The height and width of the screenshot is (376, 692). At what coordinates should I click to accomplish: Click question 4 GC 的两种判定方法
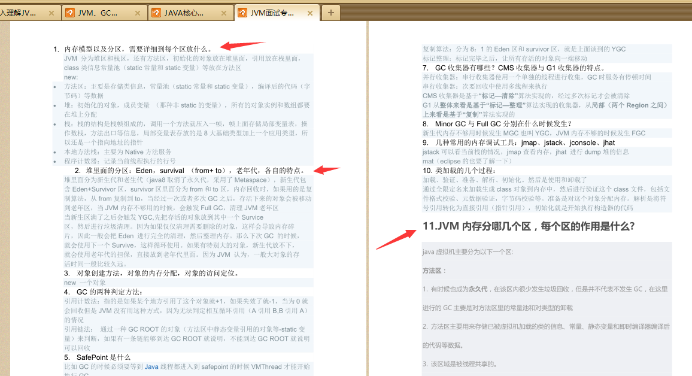pyautogui.click(x=103, y=292)
